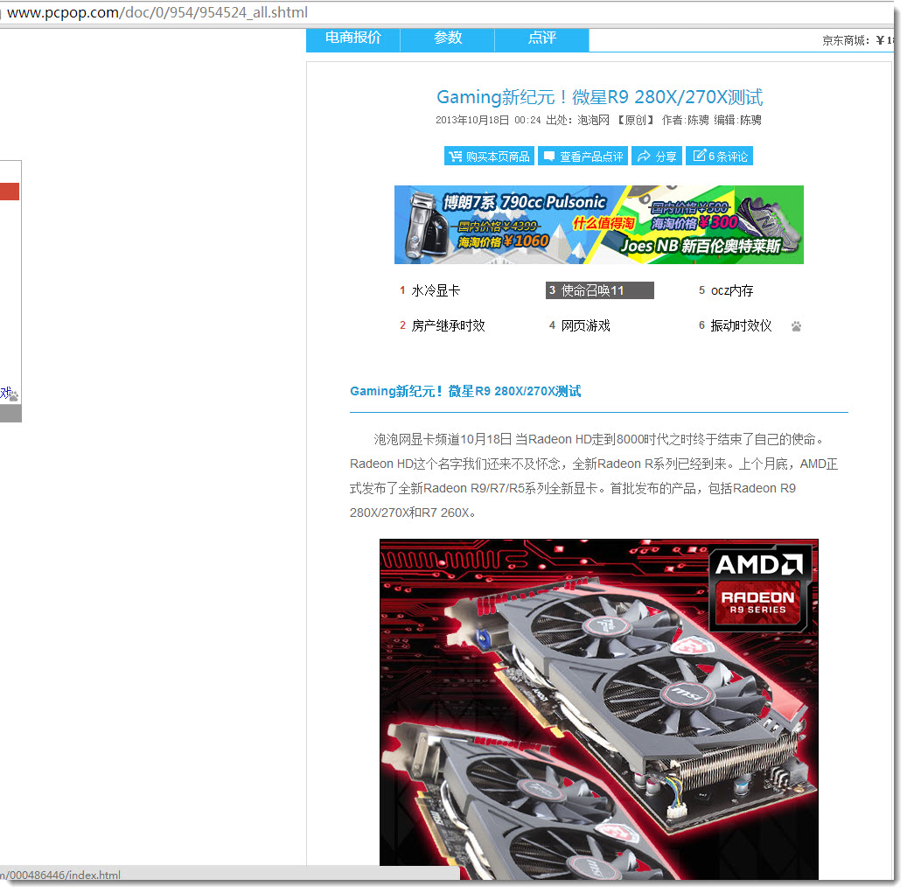Screen dimensions: 907x893
Task: Open the 房产继承时效 link
Action: point(448,326)
